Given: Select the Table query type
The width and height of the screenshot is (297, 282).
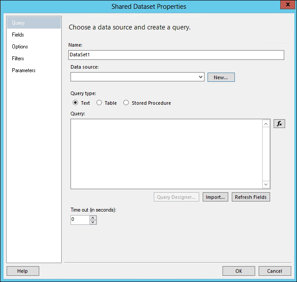Looking at the screenshot, I should [x=99, y=103].
